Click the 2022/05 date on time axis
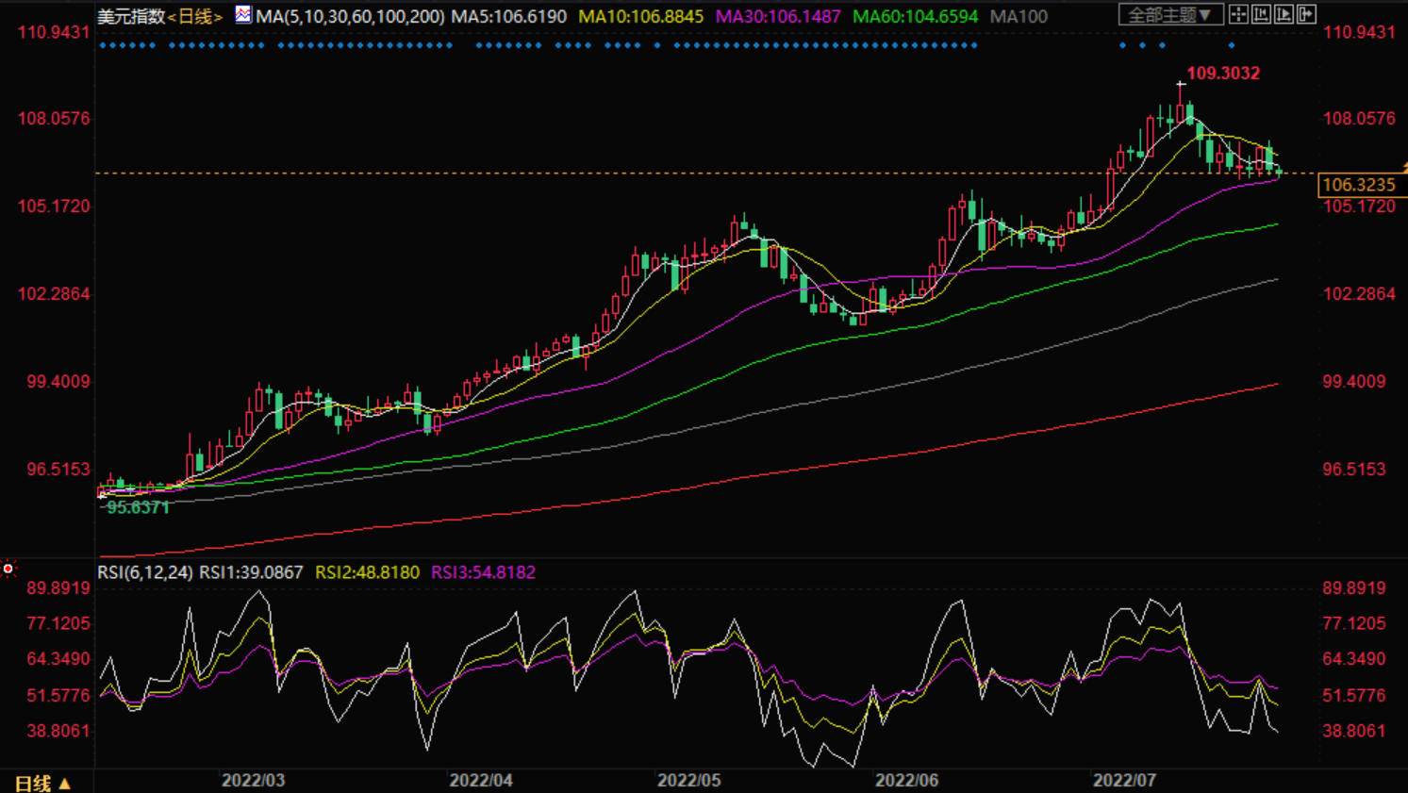The image size is (1408, 793). [x=688, y=780]
